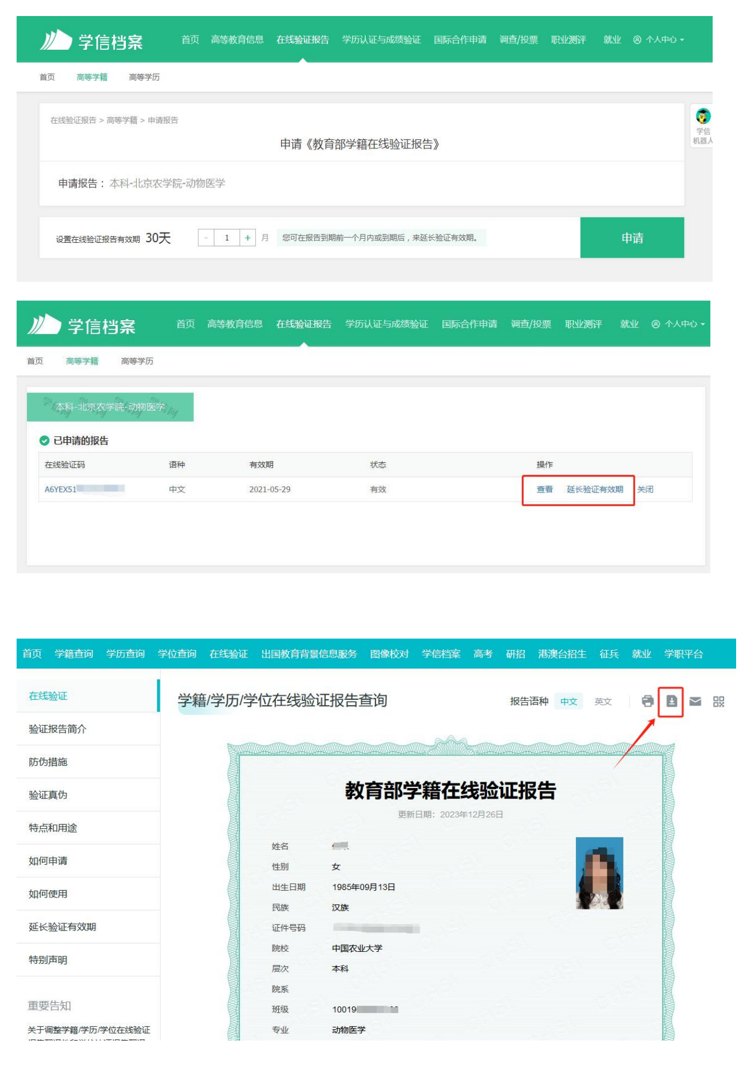Click the 在线验证报告 breadcrumb link
Screen dimensions: 747x1071
[73, 120]
